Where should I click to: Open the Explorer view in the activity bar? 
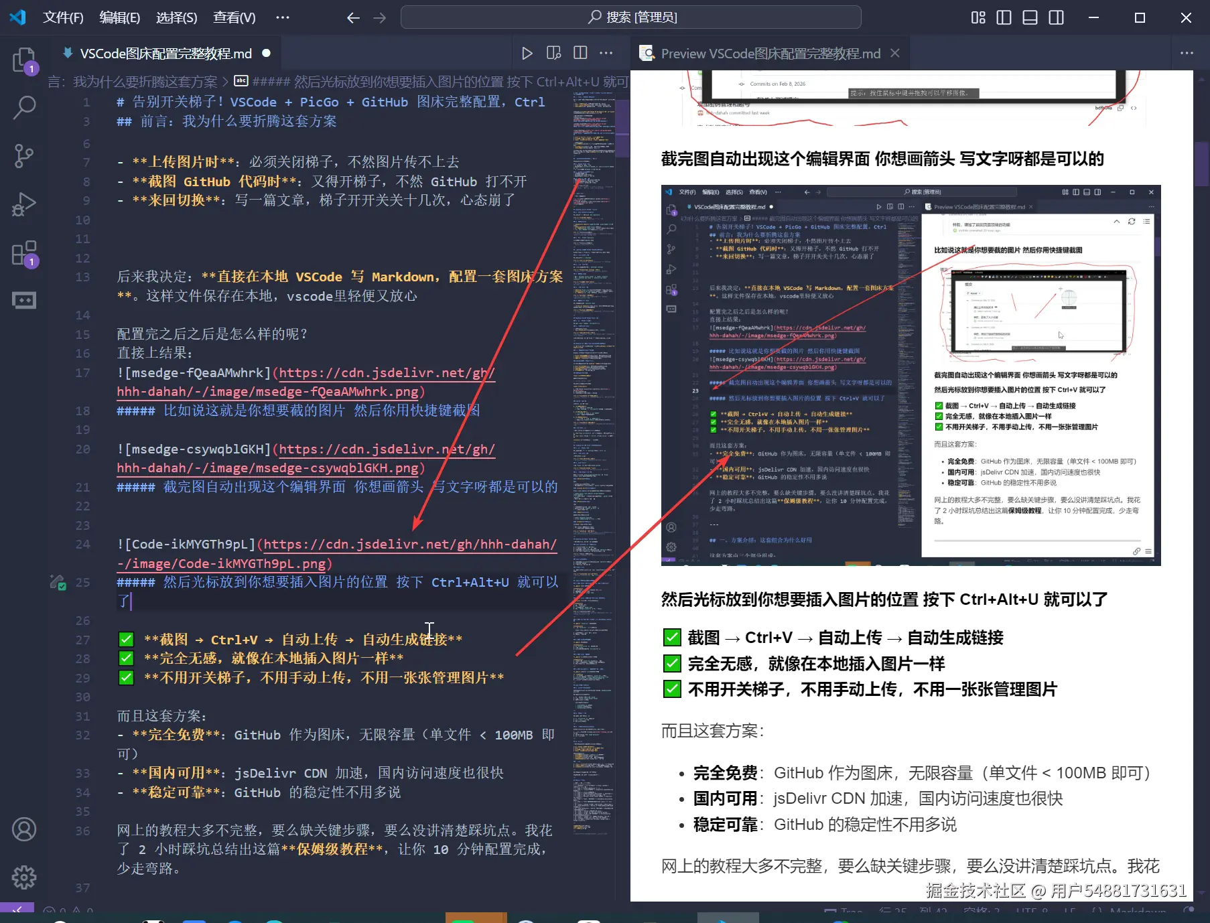click(x=24, y=60)
